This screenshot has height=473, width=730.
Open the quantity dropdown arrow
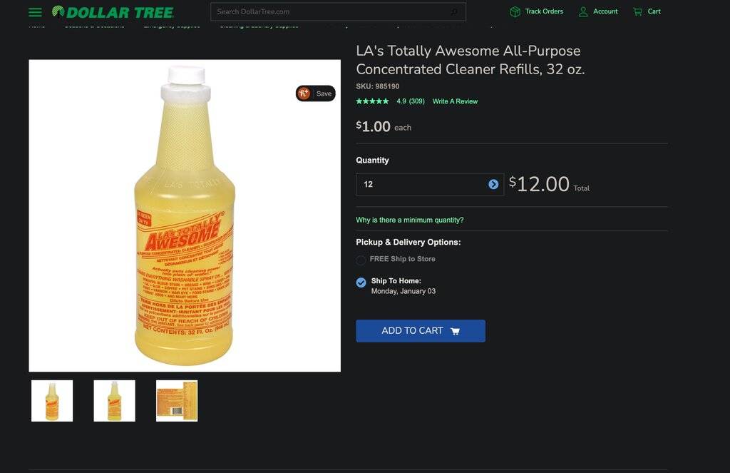[493, 184]
